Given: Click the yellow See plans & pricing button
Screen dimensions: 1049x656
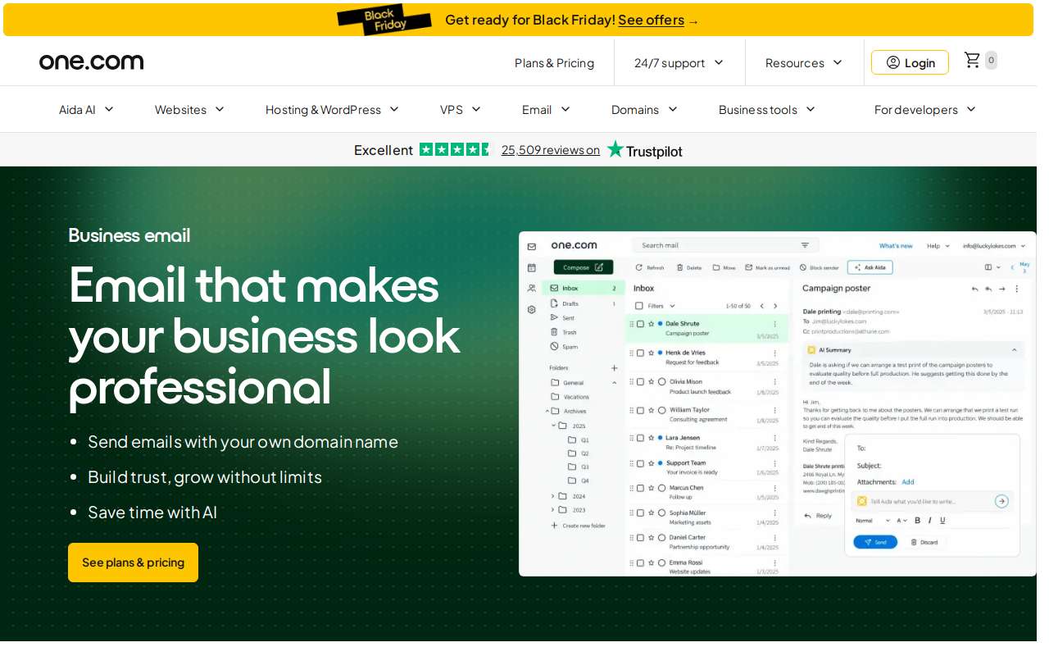Looking at the screenshot, I should (133, 563).
